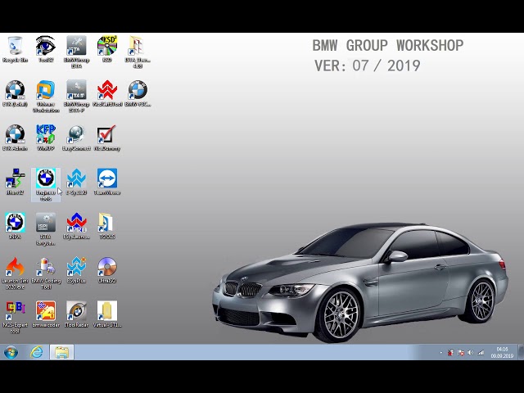Launch Tool32 with the eye icon
This screenshot has height=393, width=524.
pyautogui.click(x=46, y=49)
